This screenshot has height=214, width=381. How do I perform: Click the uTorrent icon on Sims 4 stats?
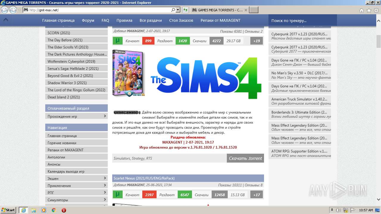(x=118, y=41)
